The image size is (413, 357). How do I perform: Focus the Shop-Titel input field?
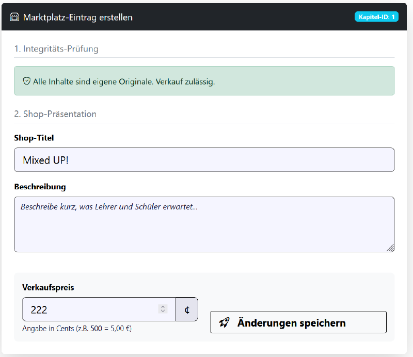(x=204, y=160)
